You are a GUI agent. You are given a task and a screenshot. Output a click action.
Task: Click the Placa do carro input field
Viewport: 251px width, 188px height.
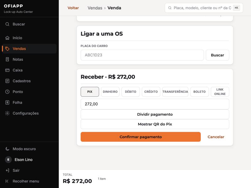tap(142, 55)
